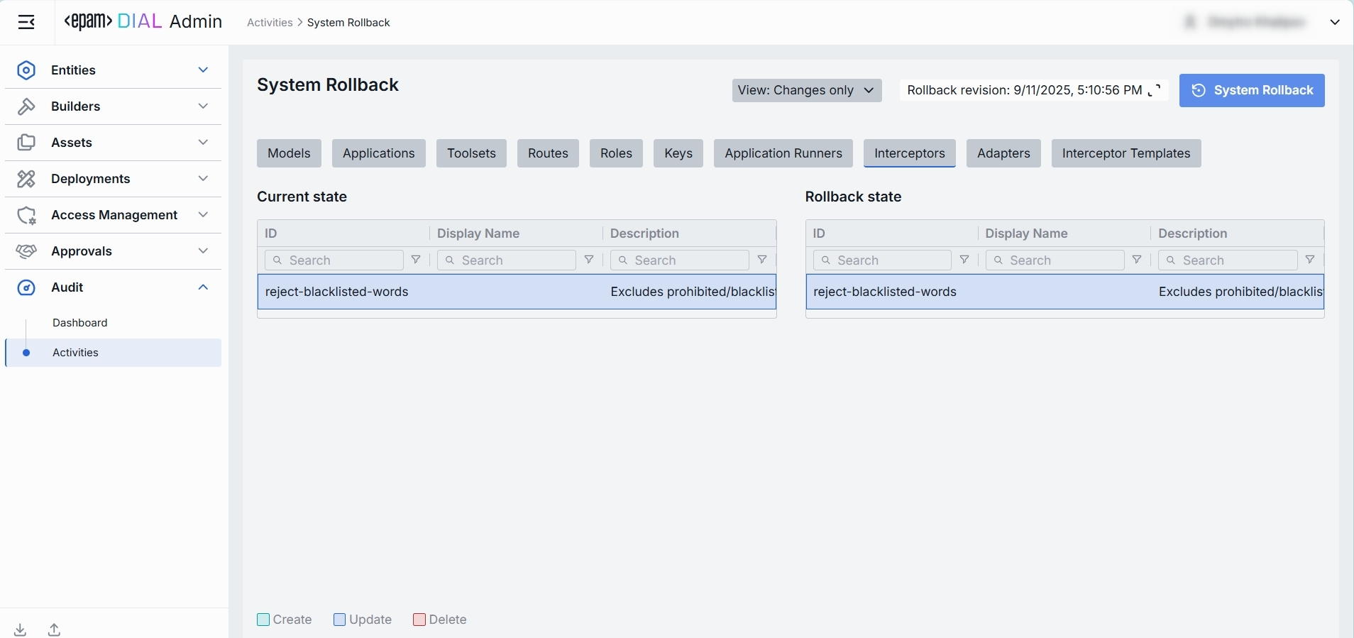Switch to the Interceptor Templates tab
1354x638 pixels.
pos(1125,153)
